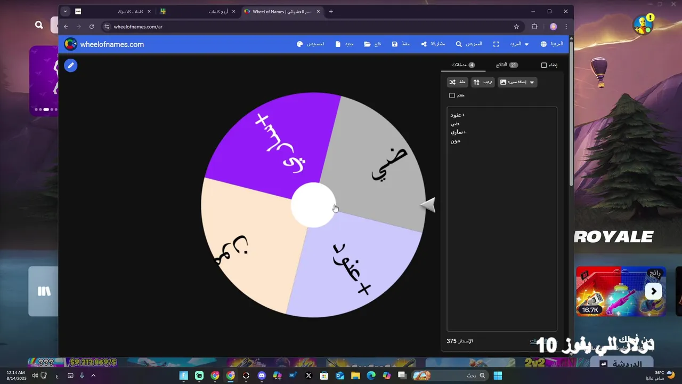Bookmark this page with the star icon

pyautogui.click(x=516, y=27)
